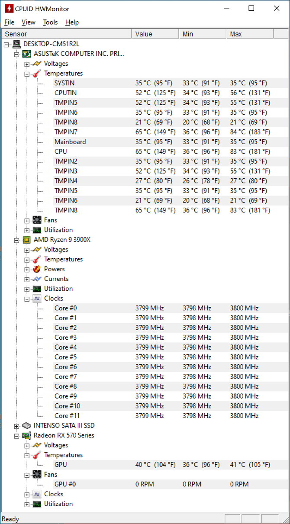The width and height of the screenshot is (290, 524).
Task: Click the Radeon Utilization graph icon
Action: click(x=37, y=504)
